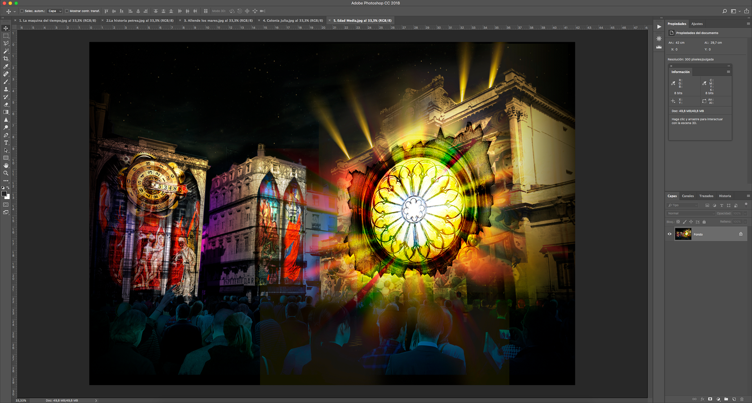Click the Play actions panel icon
This screenshot has height=403, width=752.
tap(659, 27)
